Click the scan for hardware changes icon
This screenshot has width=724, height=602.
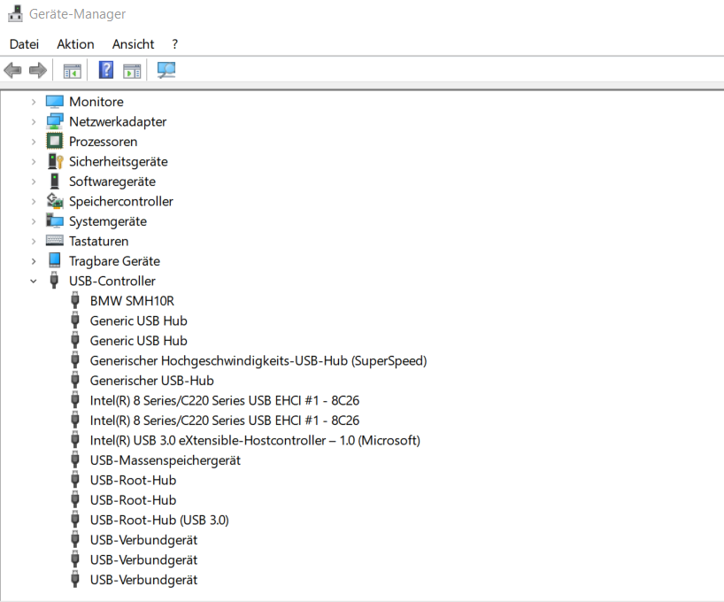166,70
